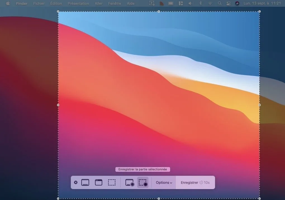Click the top-right selection handle
Screen dimensions: 285x200
tap(260, 11)
